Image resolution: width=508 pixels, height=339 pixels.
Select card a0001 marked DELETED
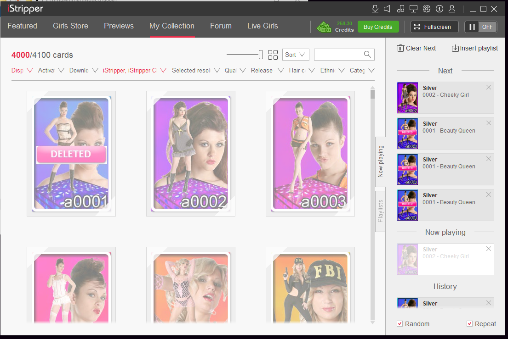pyautogui.click(x=71, y=154)
